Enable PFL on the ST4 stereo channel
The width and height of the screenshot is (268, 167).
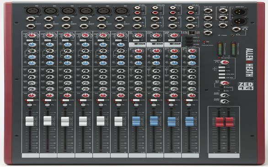[189, 105]
